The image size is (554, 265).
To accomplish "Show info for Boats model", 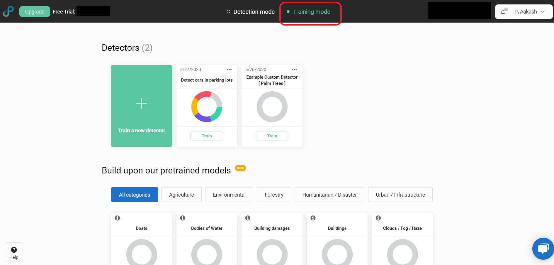I will click(117, 218).
